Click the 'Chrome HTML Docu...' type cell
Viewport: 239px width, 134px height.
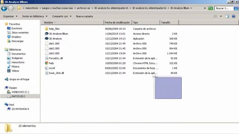point(145,63)
